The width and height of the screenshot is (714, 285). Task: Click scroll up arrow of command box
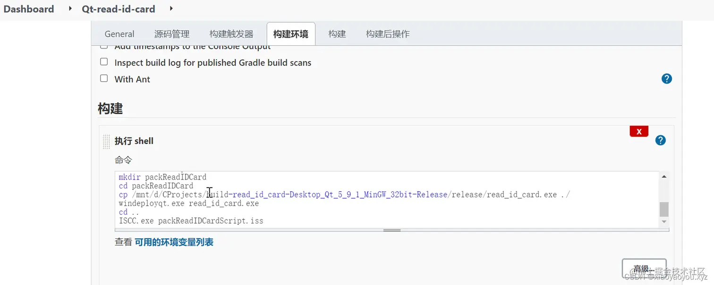pos(664,177)
